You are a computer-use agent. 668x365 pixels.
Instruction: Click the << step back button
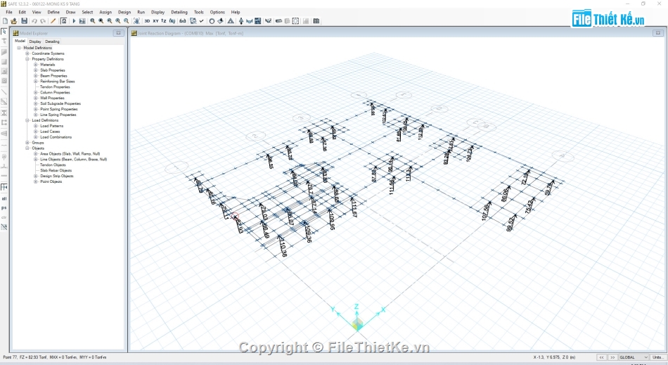tap(601, 357)
